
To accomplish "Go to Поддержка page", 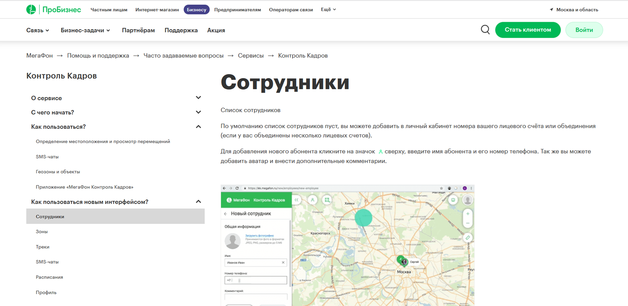I will tap(181, 30).
